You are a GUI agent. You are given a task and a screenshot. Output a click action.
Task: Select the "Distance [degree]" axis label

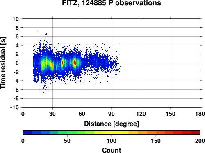tap(112, 124)
